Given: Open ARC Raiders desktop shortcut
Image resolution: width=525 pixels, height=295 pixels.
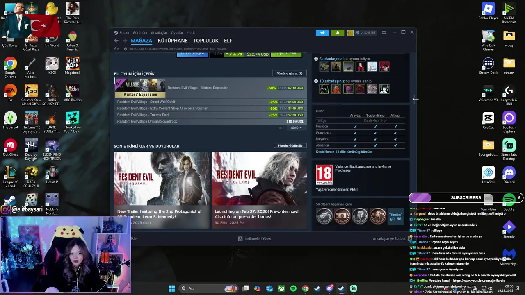Looking at the screenshot, I should 73,93.
